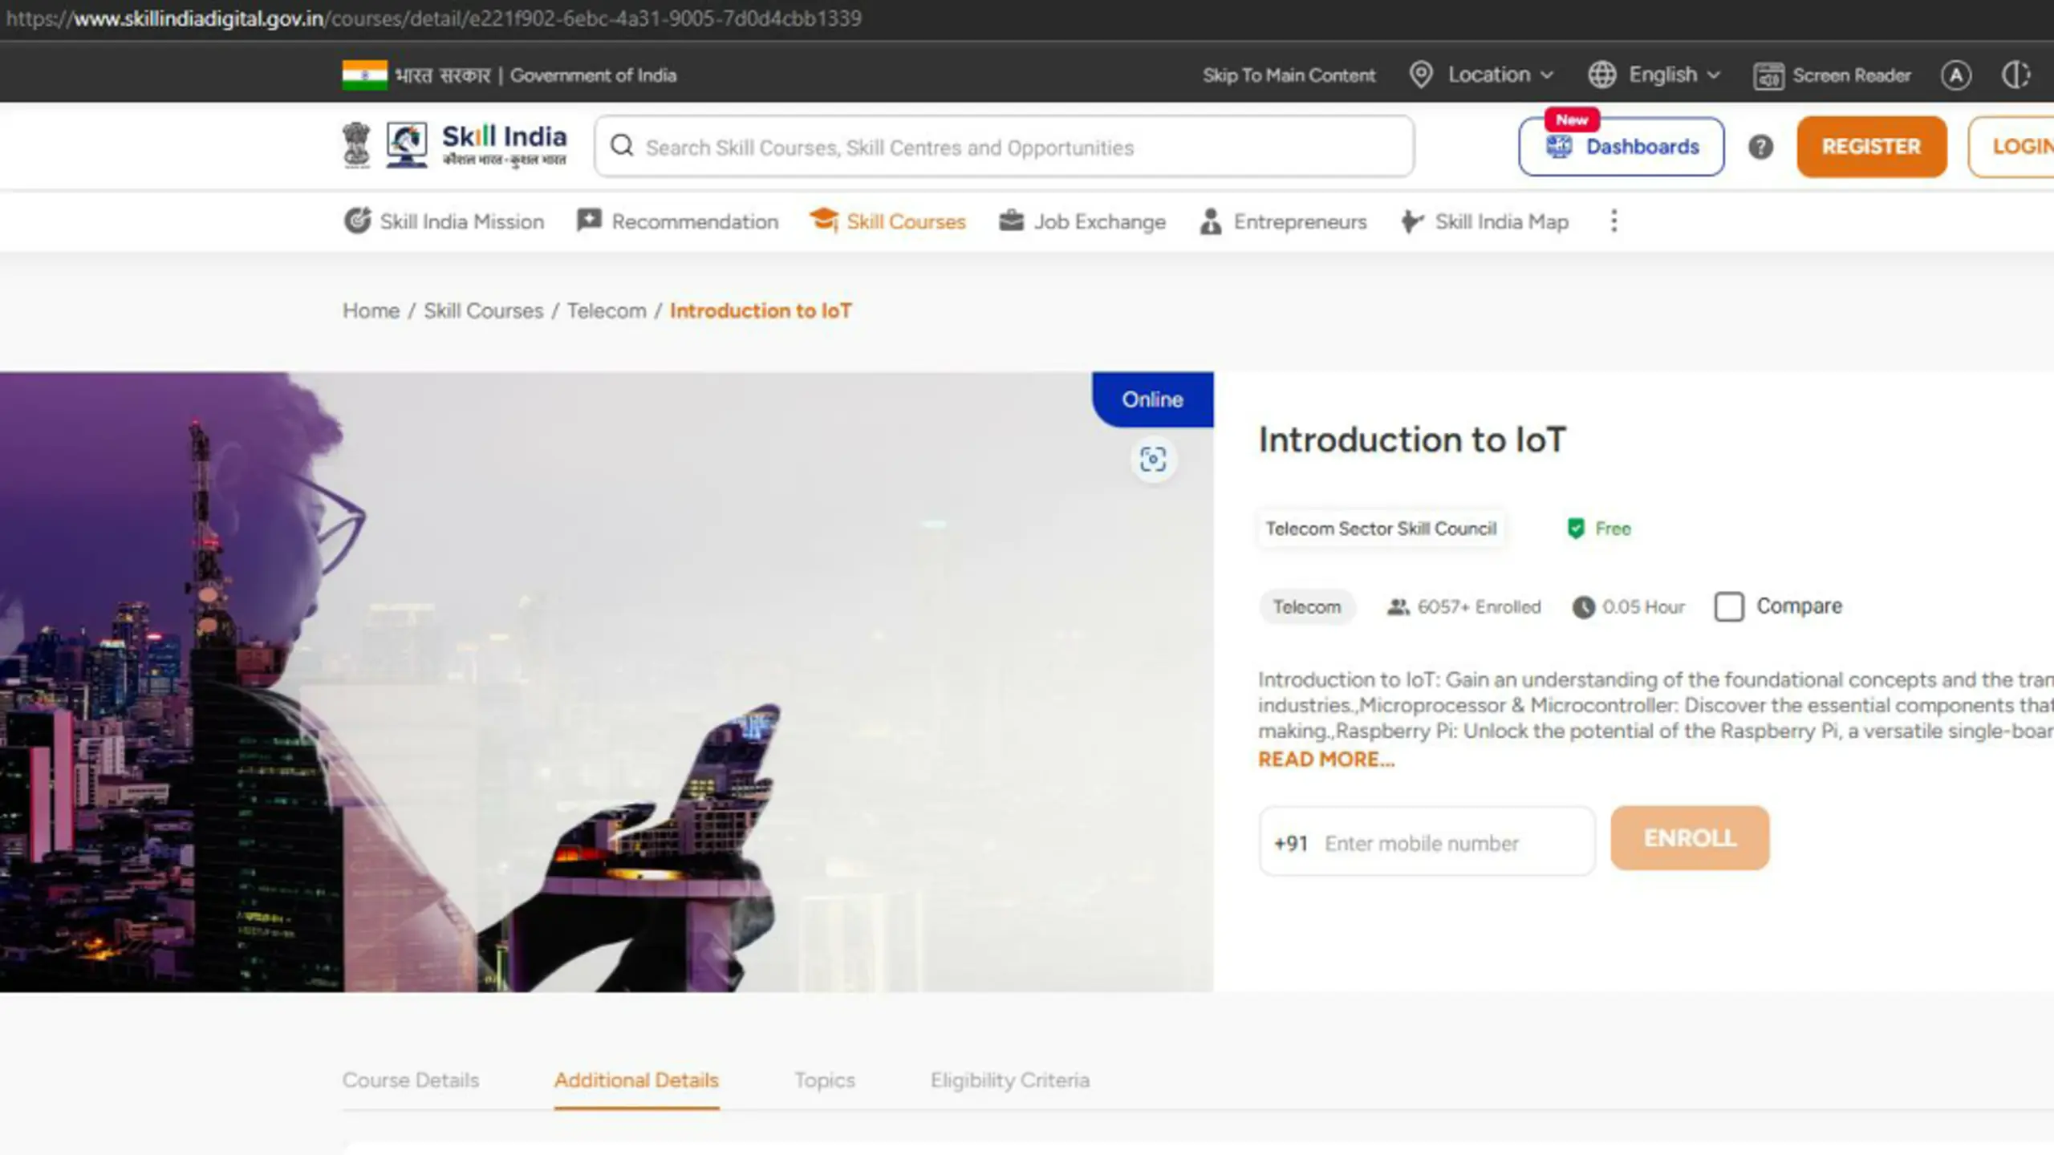This screenshot has height=1155, width=2054.
Task: Open the English language dropdown
Action: [x=1654, y=75]
